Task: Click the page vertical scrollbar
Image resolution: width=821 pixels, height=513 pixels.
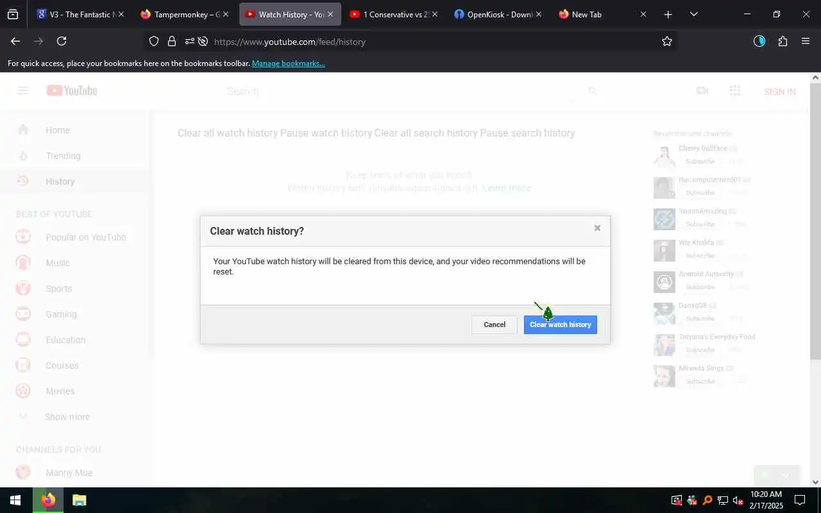Action: click(x=815, y=221)
